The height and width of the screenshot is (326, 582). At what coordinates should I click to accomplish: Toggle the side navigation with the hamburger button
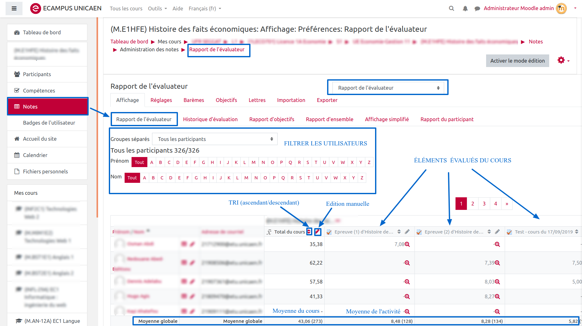coord(14,8)
